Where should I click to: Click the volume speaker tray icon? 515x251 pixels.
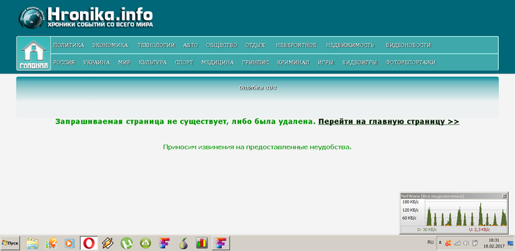[466, 243]
